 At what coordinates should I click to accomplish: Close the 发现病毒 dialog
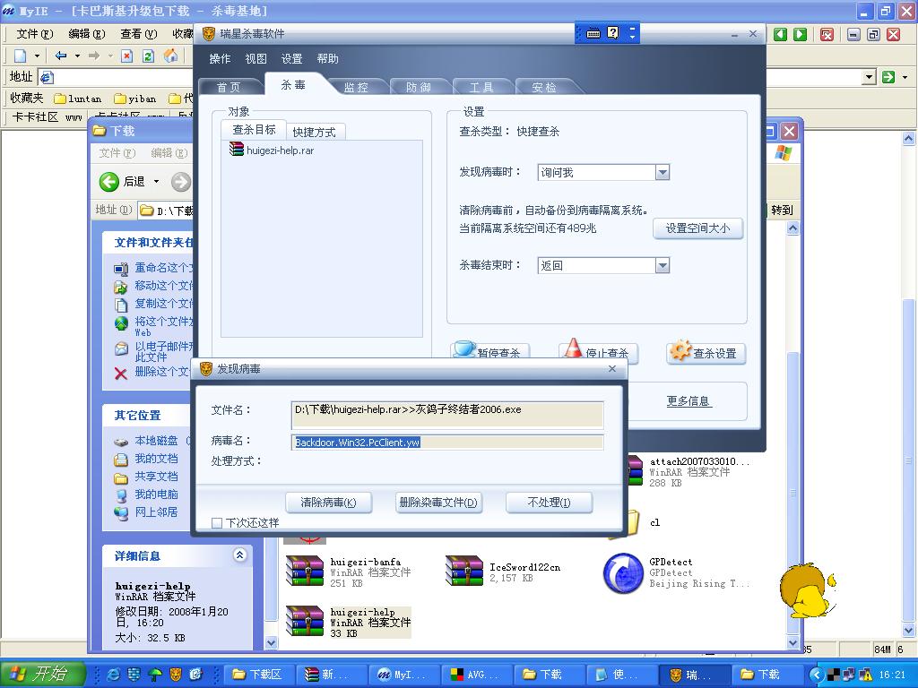[x=611, y=368]
